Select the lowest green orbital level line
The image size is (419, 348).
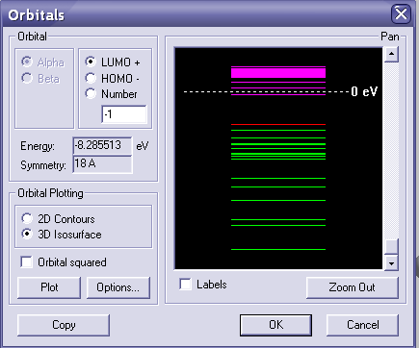point(278,249)
